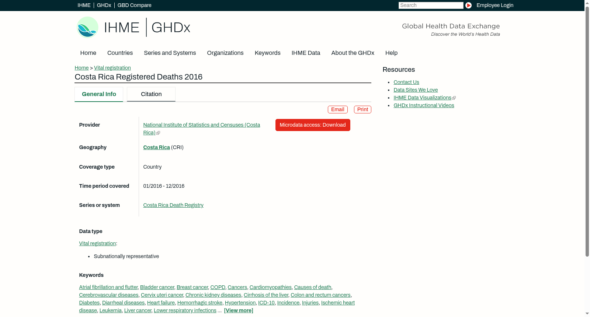Image resolution: width=590 pixels, height=317 pixels.
Task: Click Home in the breadcrumb
Action: [81, 68]
